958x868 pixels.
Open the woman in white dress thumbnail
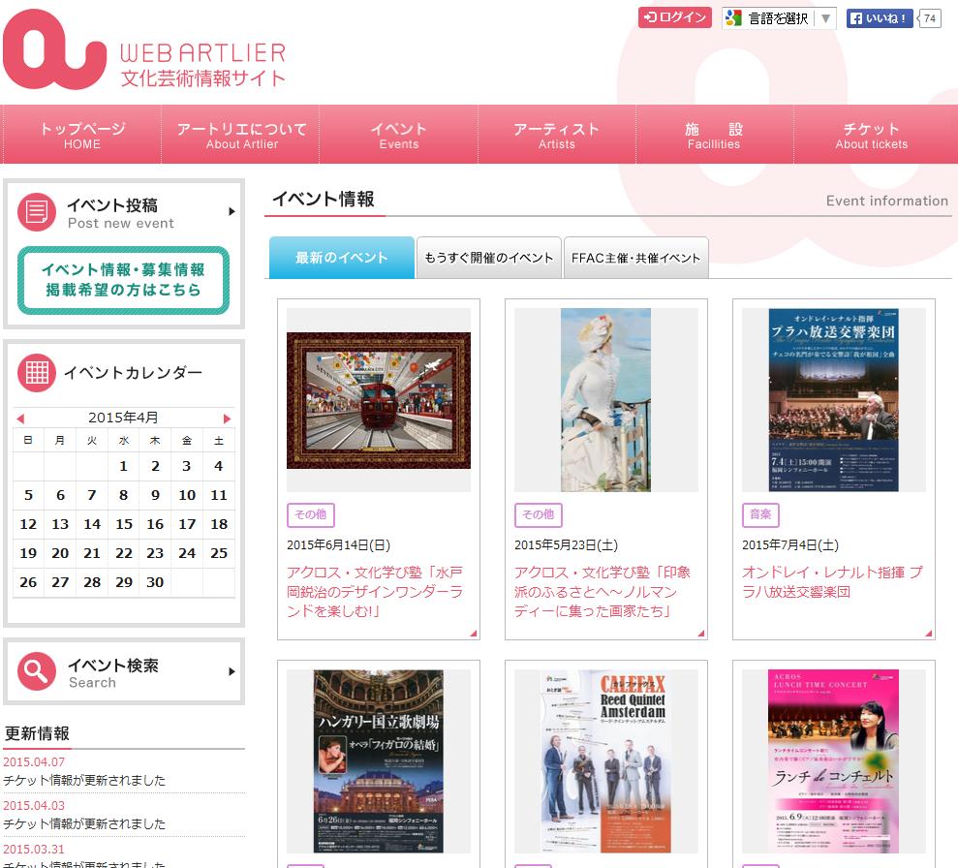(x=606, y=400)
